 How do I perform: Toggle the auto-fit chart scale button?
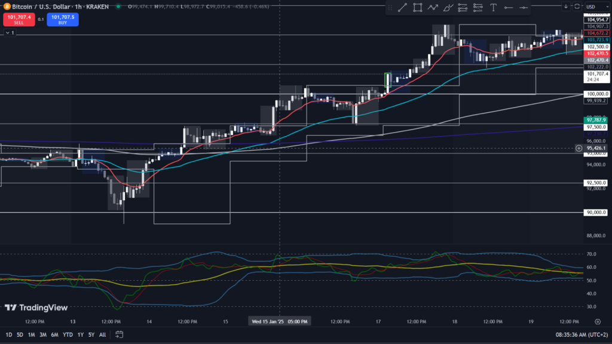pyautogui.click(x=576, y=7)
